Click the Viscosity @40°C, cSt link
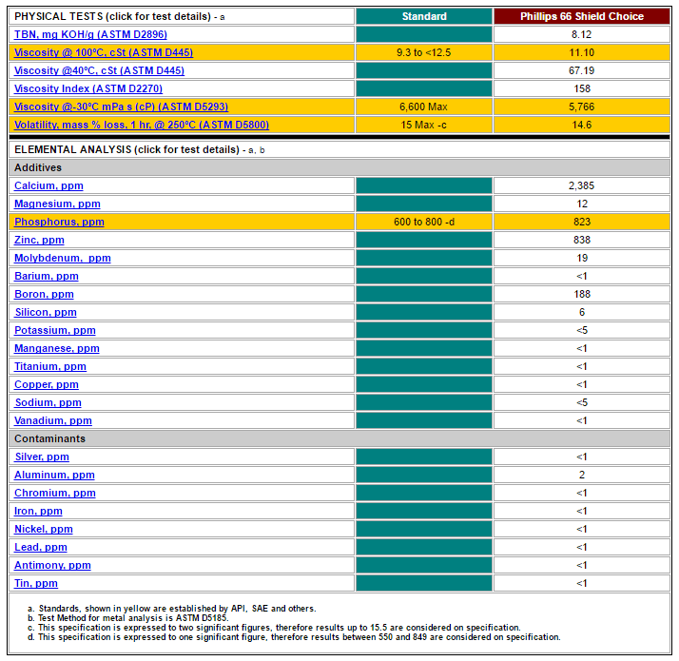This screenshot has width=679, height=661. (x=99, y=70)
